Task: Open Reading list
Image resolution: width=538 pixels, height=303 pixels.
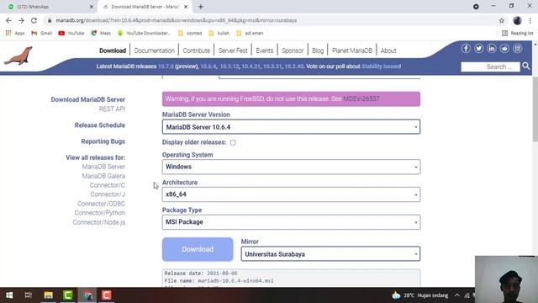Action: pos(518,34)
